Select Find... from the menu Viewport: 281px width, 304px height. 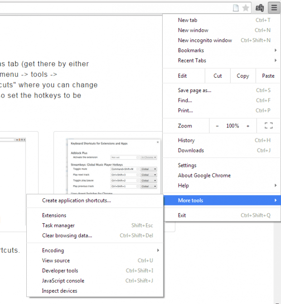click(x=222, y=100)
